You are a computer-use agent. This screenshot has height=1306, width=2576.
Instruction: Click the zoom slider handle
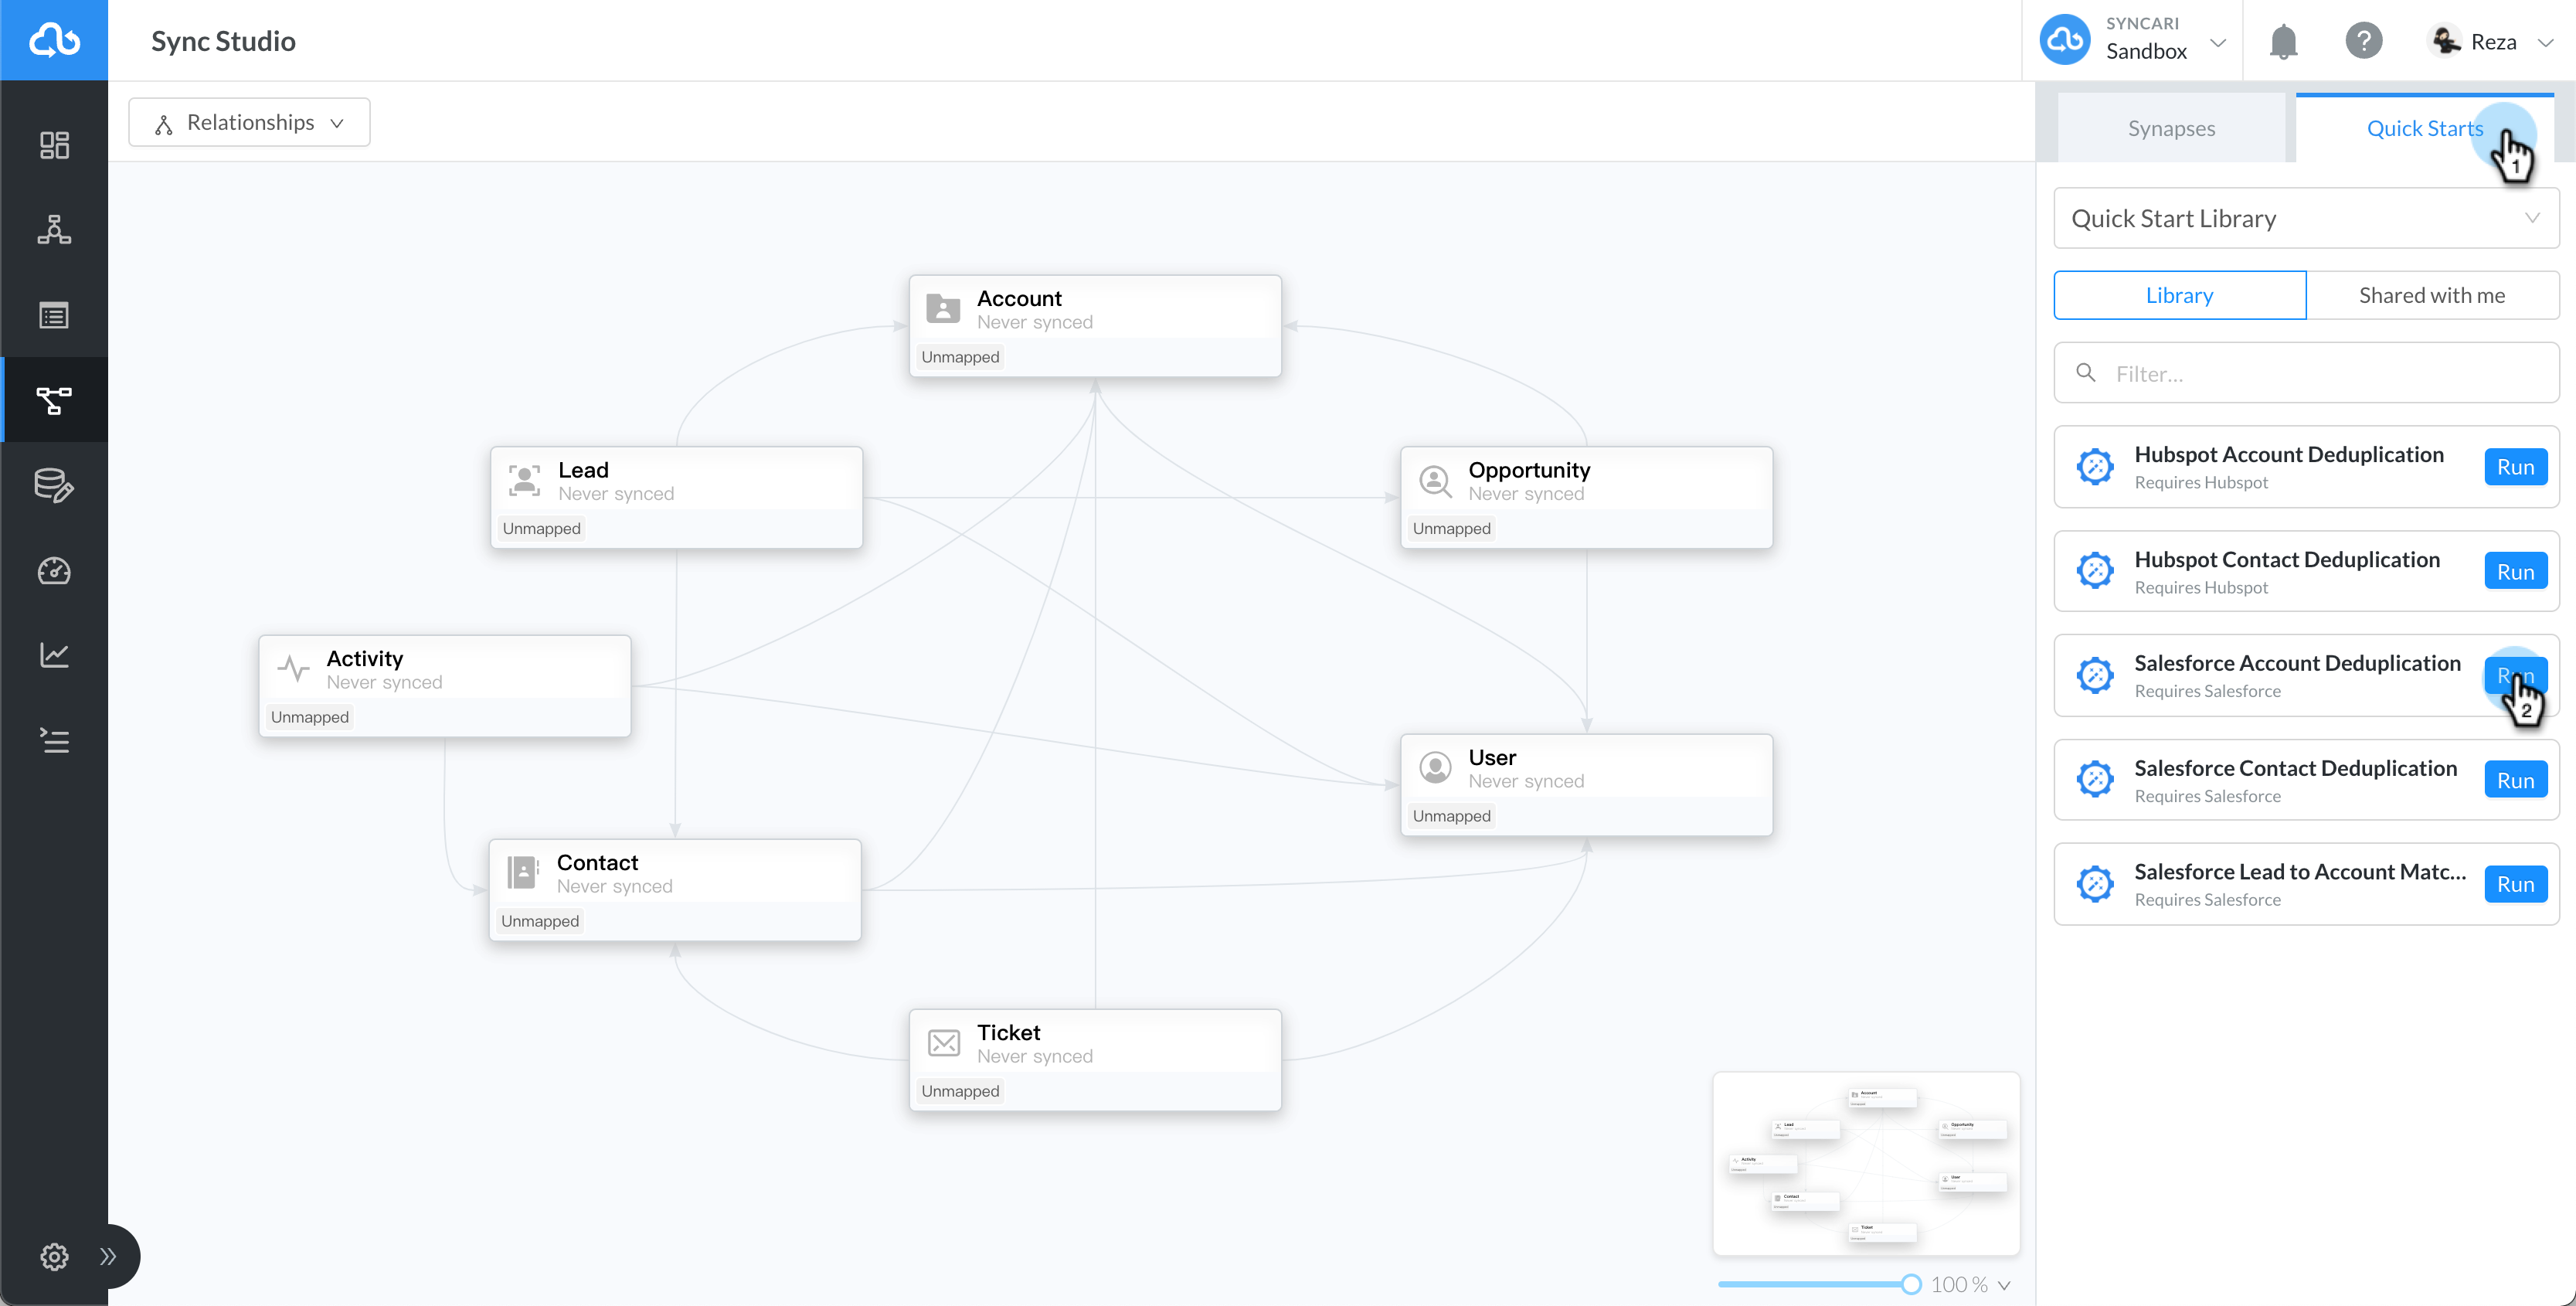click(x=1911, y=1284)
